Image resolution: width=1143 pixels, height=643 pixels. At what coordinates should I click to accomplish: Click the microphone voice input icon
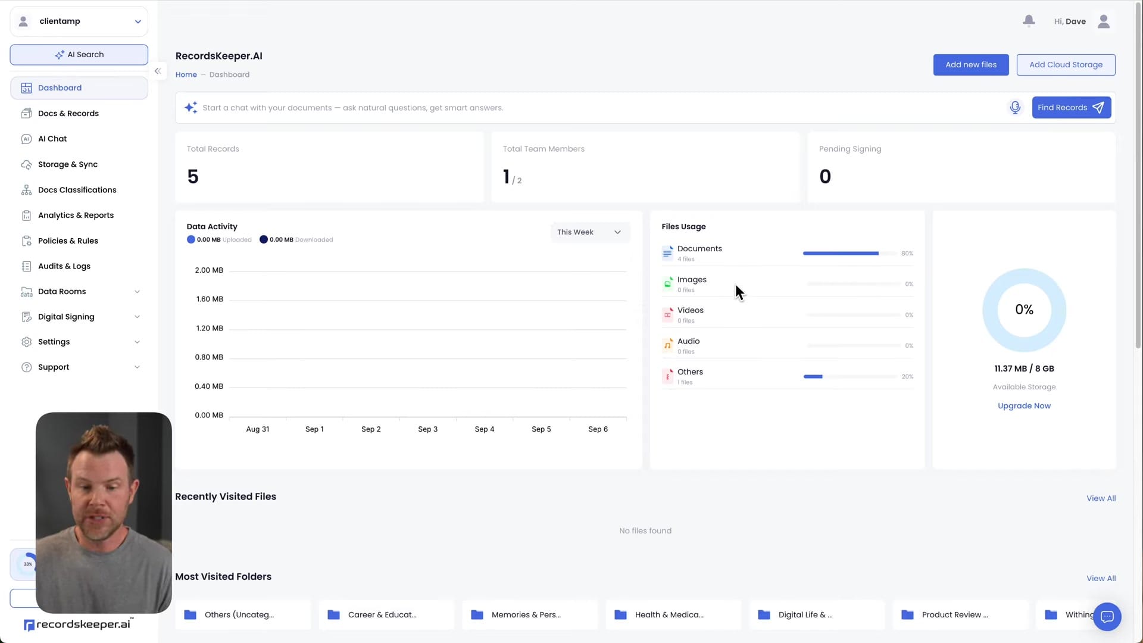pyautogui.click(x=1015, y=107)
